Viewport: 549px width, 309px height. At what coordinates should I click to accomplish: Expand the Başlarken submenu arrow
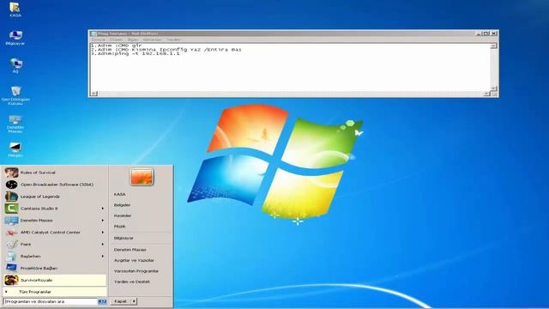coord(103,256)
